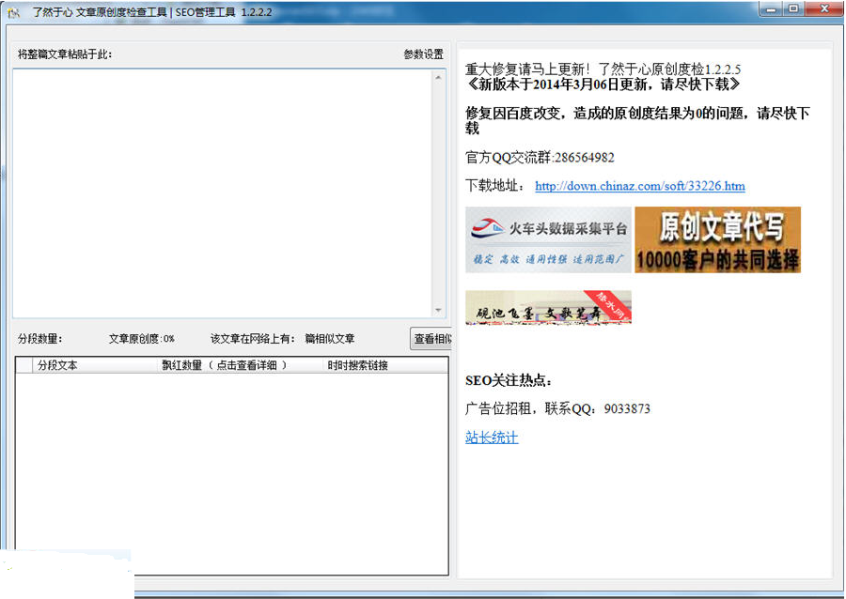This screenshot has height=599, width=846.
Task: Click the 篇相似文章 text
Action: (x=330, y=339)
